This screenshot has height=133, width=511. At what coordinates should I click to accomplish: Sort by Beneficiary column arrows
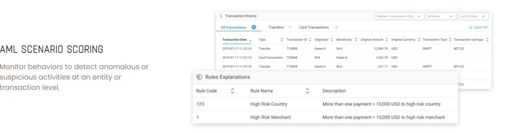[356, 40]
